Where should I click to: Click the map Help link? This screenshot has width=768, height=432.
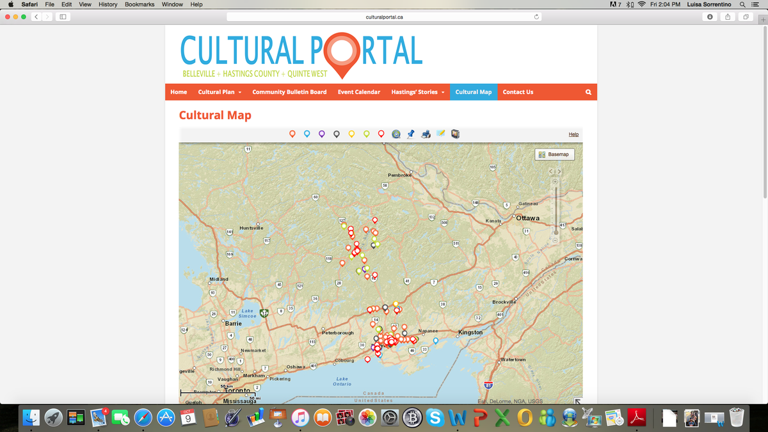point(573,134)
